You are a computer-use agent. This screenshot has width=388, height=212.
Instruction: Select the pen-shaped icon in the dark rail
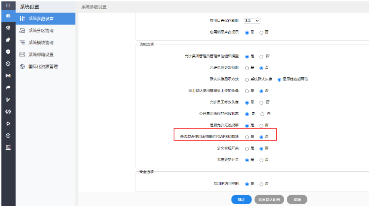8,40
